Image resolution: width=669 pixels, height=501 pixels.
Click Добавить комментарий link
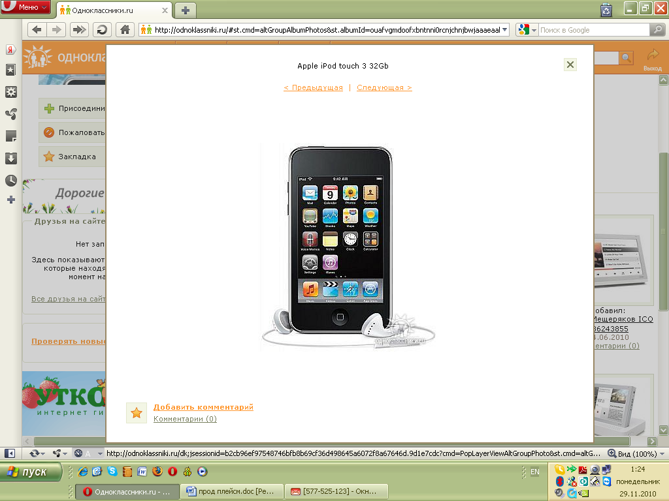[x=203, y=407]
